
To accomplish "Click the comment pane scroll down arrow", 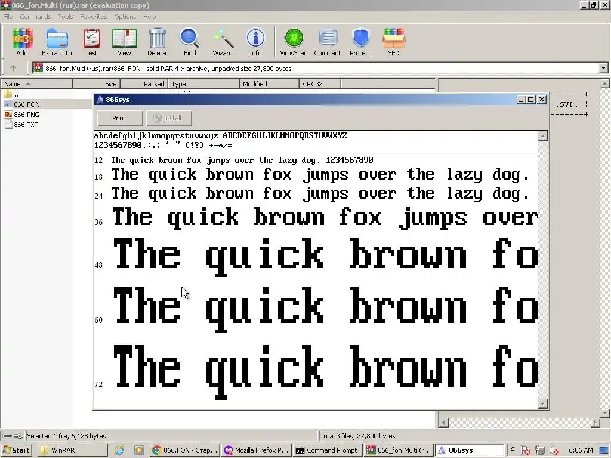I will [x=604, y=413].
